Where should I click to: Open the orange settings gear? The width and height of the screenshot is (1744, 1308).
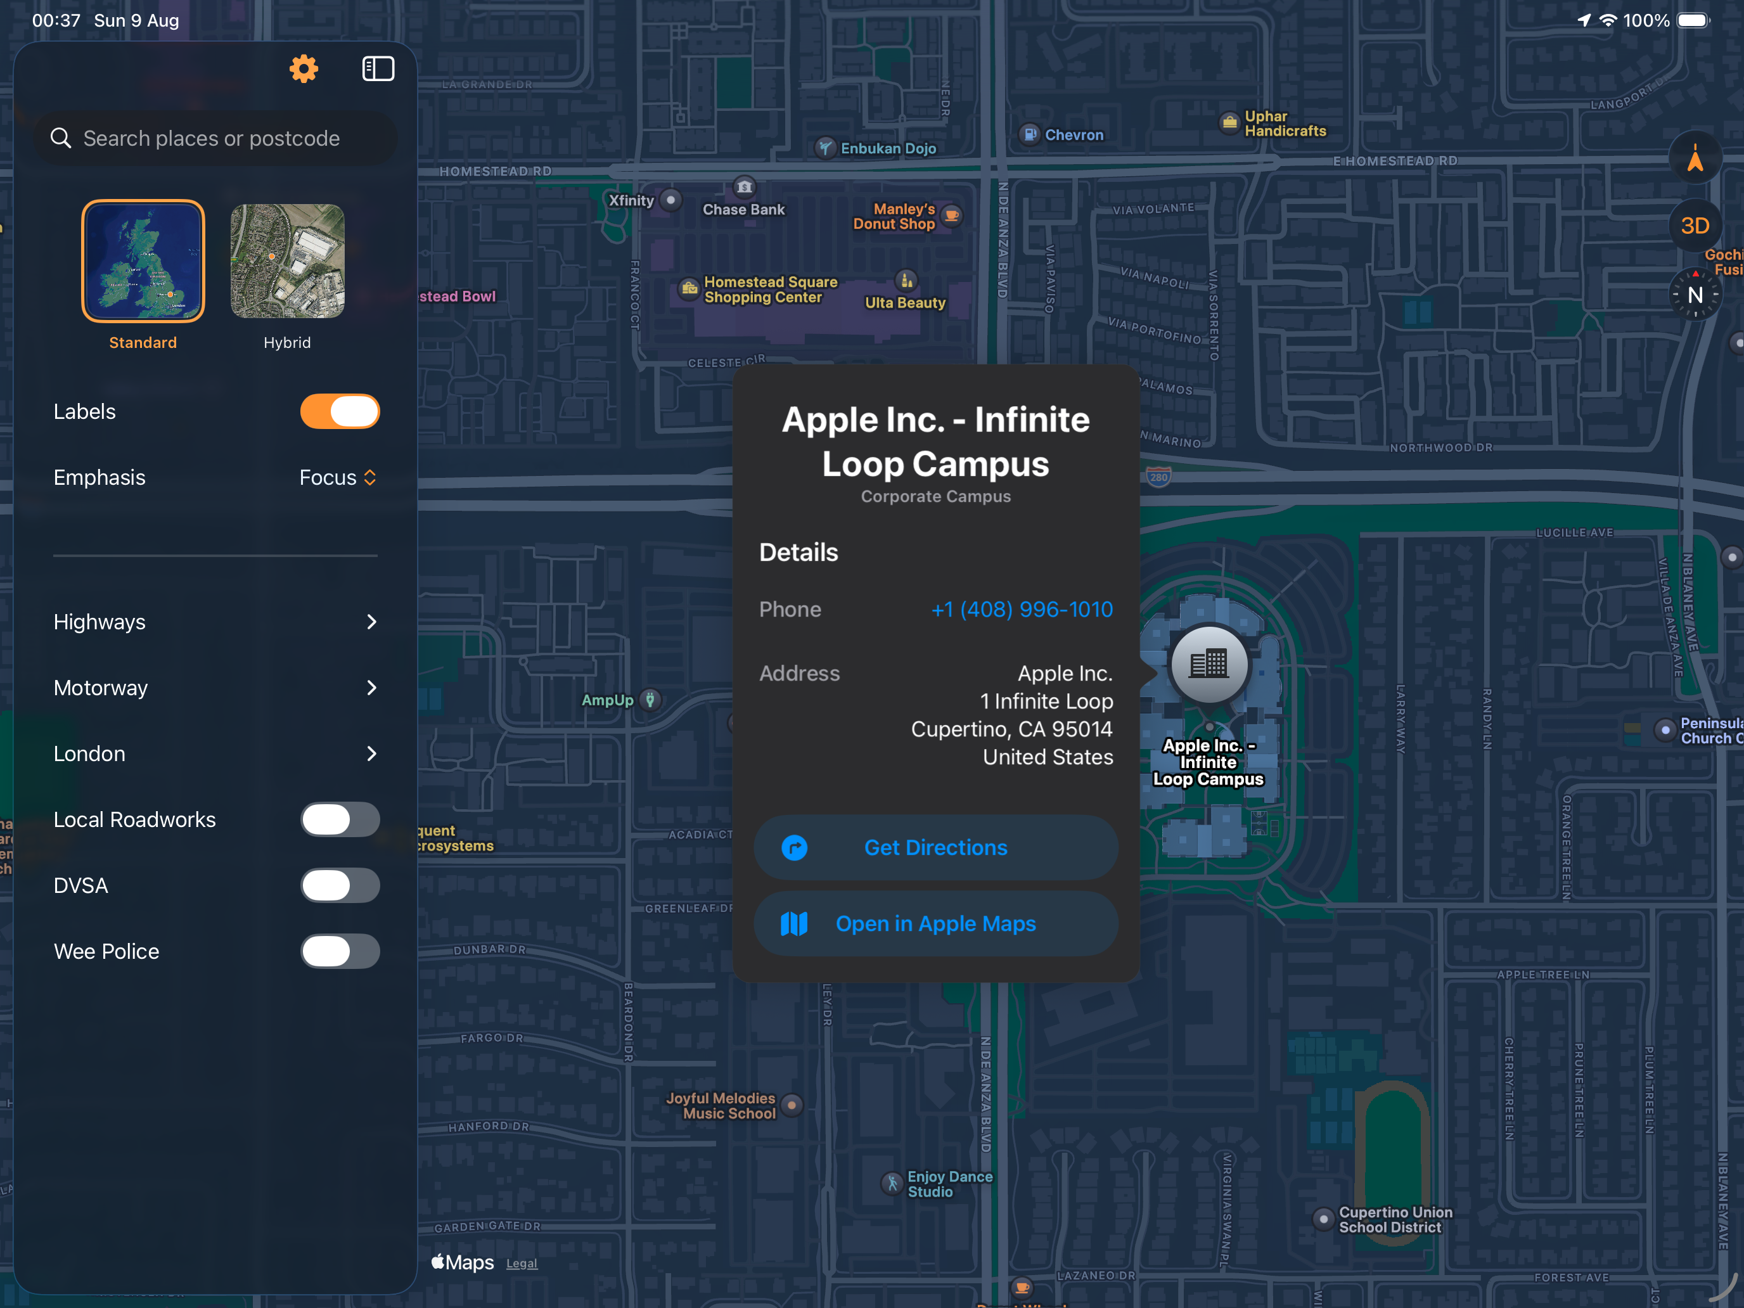304,69
